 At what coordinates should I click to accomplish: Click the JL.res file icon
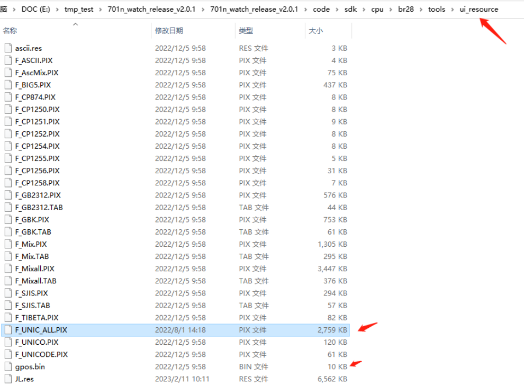pos(8,379)
